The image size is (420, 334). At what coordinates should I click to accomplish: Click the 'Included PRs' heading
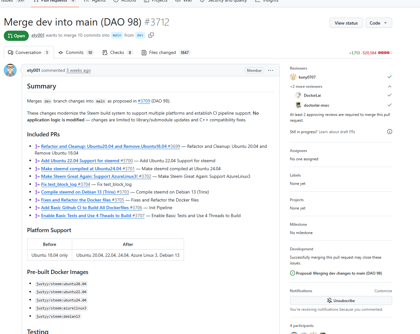(43, 134)
